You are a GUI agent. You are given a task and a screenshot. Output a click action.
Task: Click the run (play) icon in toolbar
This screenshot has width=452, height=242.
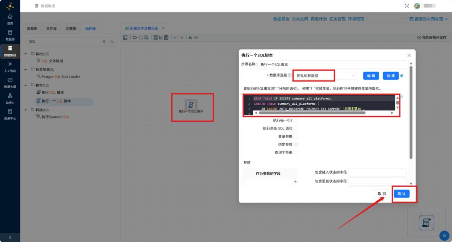pos(135,38)
